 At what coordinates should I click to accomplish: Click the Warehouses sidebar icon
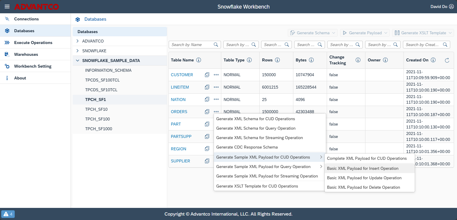pyautogui.click(x=7, y=54)
